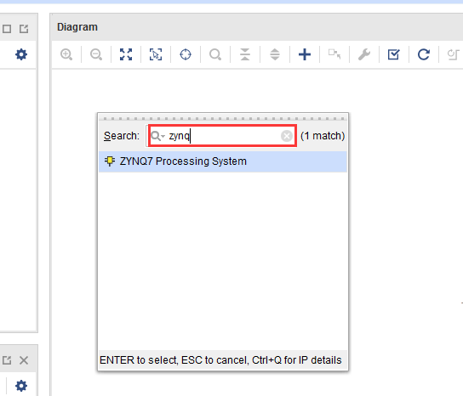463x396 pixels.
Task: Open the diagram Search magnifier icon
Action: click(x=215, y=54)
